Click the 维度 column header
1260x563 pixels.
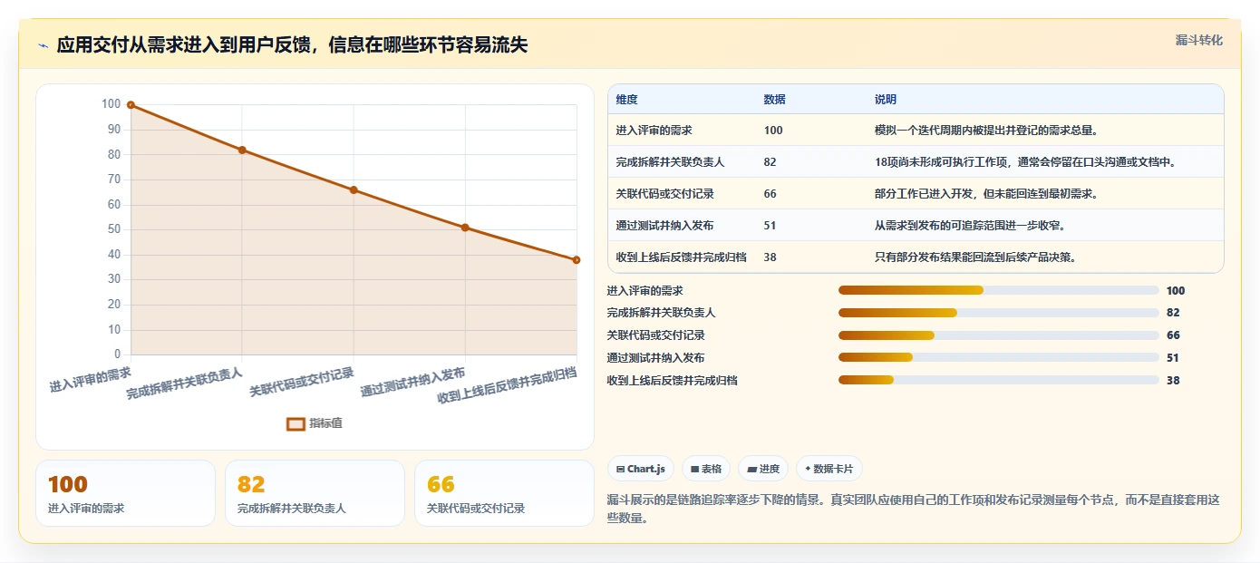pos(626,100)
